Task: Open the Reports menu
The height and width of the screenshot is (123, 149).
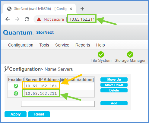Action: coord(83,45)
